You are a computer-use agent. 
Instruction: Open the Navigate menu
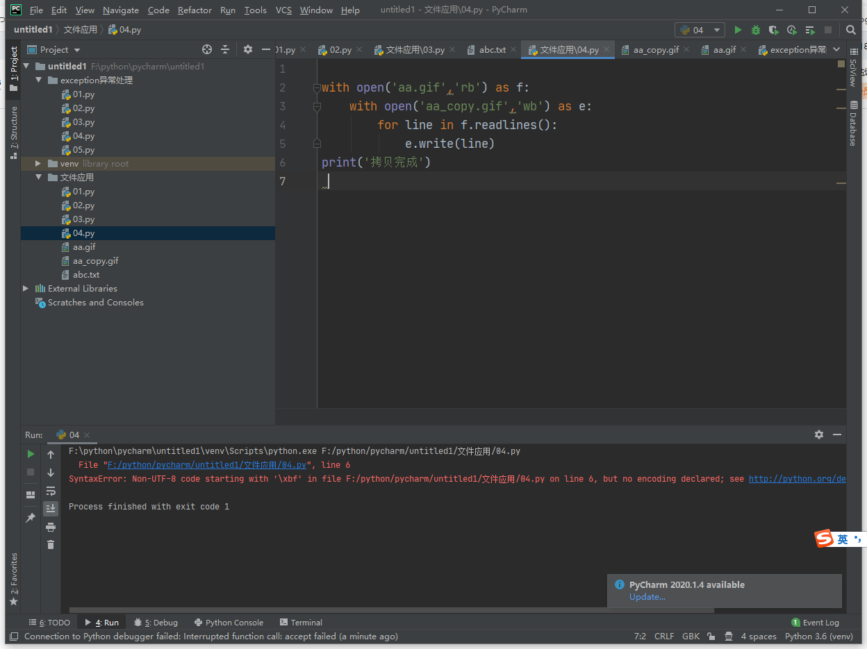pos(120,10)
